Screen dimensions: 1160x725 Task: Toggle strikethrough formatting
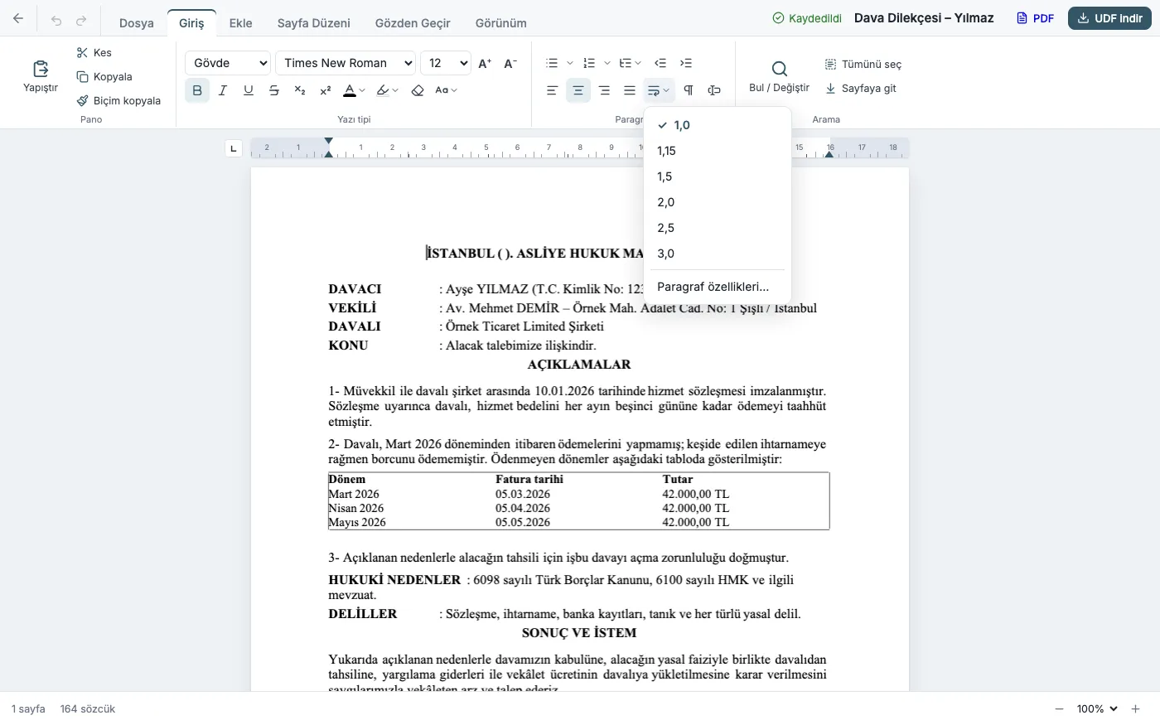coord(274,90)
